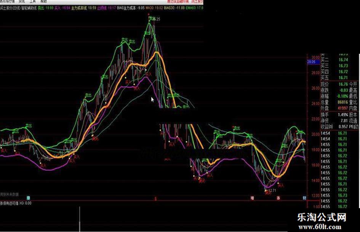The image size is (360, 232).
Task: Click the blue 财 event marker
Action: 304,198
